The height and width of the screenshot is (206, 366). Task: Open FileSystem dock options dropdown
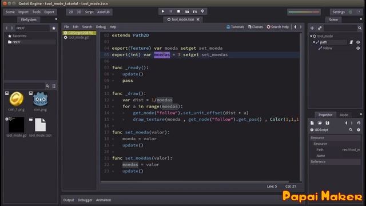point(56,19)
